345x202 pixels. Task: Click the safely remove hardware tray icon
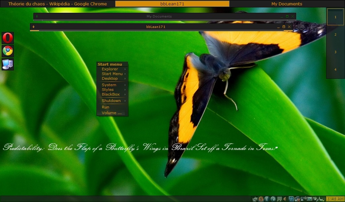tap(322, 199)
